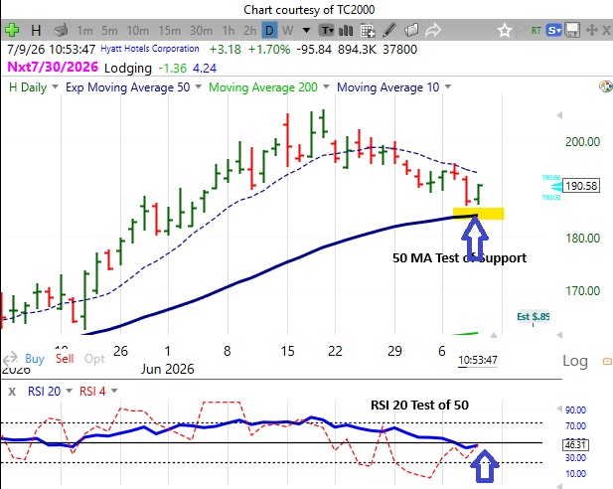Click the Est $.89 earnings estimate label

533,316
